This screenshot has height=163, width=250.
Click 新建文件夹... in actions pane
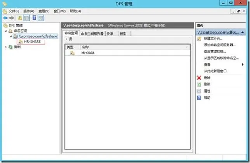[x=213, y=39]
